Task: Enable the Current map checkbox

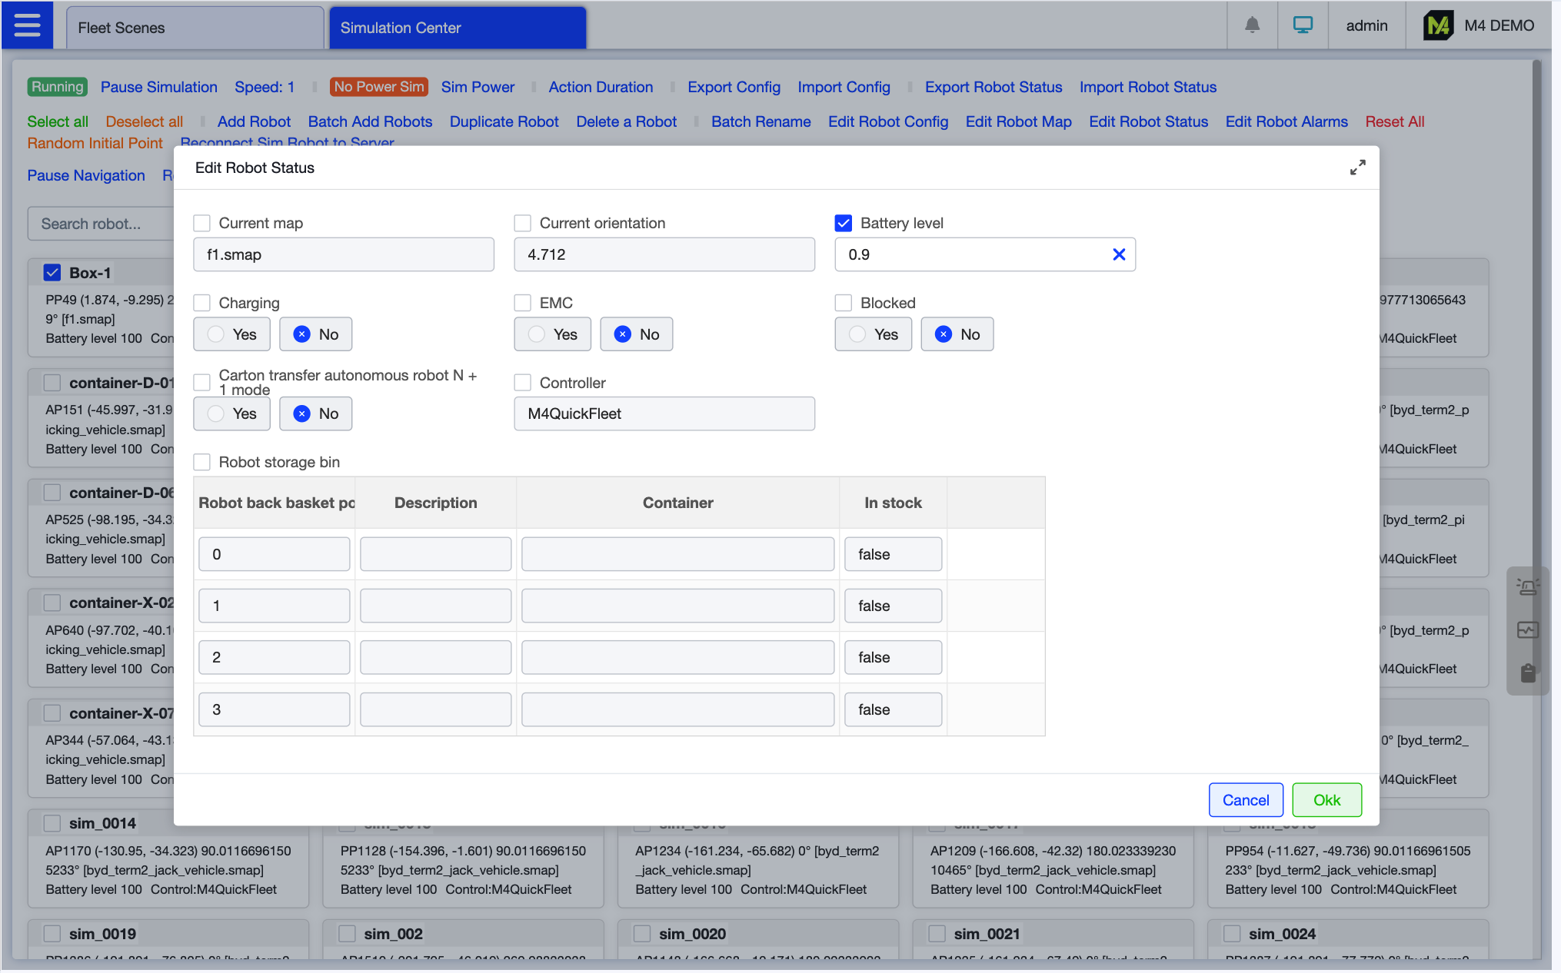Action: pyautogui.click(x=202, y=223)
